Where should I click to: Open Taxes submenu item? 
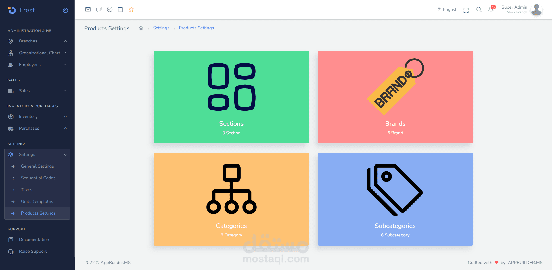click(x=37, y=190)
